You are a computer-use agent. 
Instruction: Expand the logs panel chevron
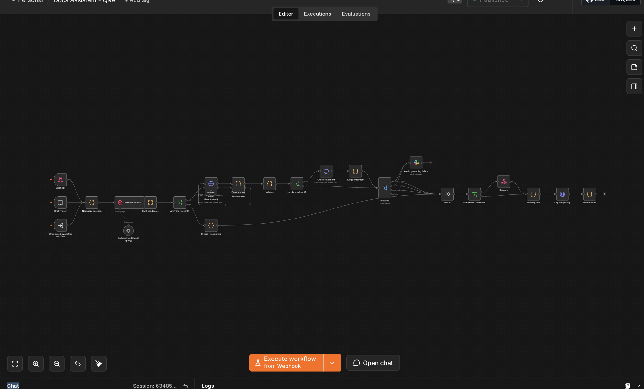(x=639, y=386)
